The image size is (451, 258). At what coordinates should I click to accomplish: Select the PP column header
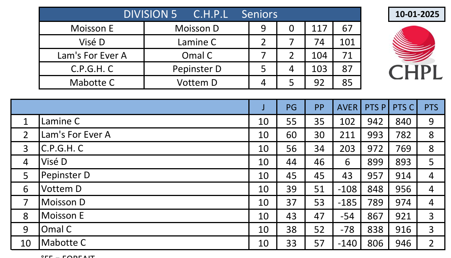click(x=319, y=108)
